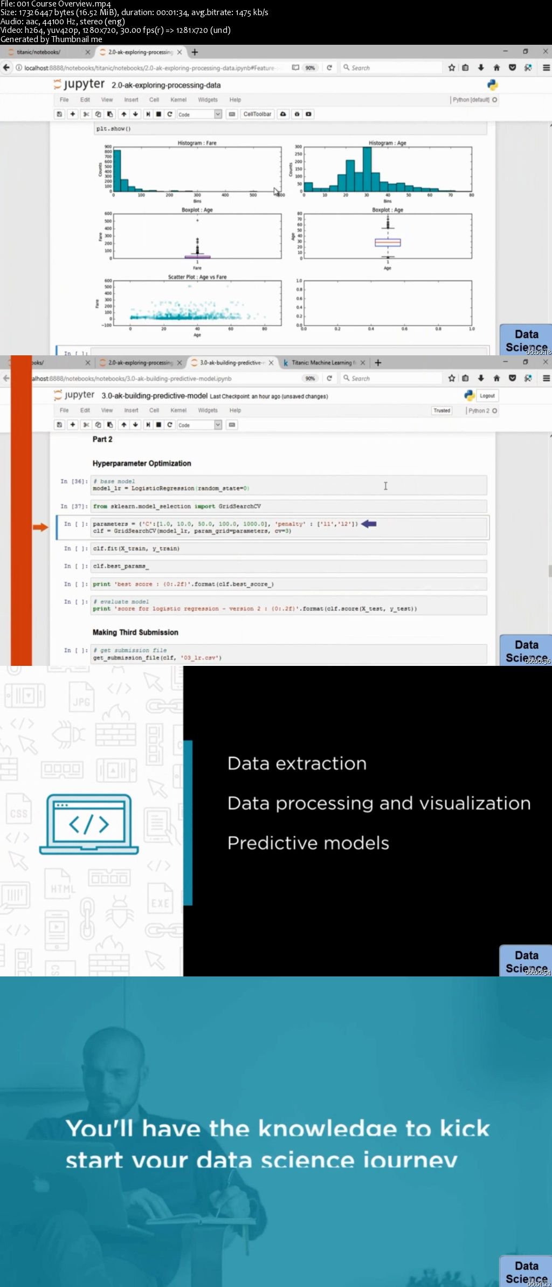Copy selected cell in the 2.0-ak-exploring notebook toolbar

tap(98, 114)
